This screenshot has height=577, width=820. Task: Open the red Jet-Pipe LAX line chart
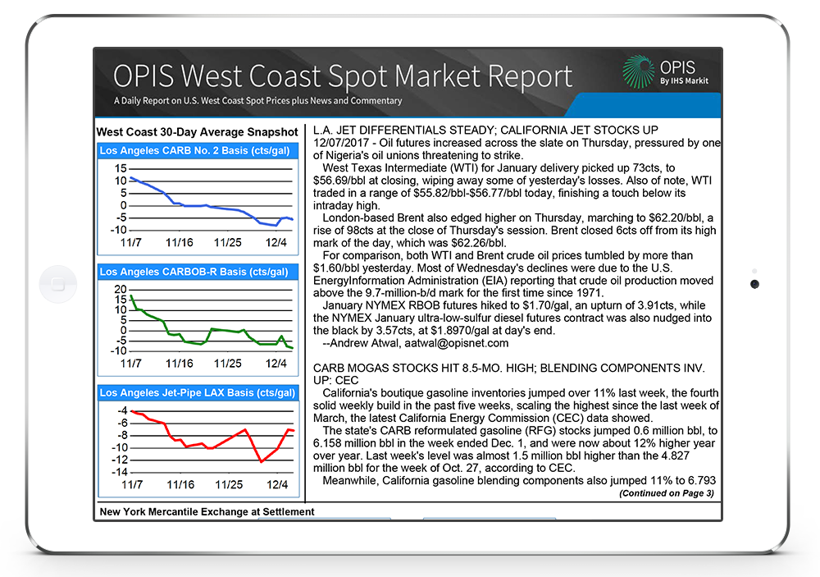coord(198,449)
